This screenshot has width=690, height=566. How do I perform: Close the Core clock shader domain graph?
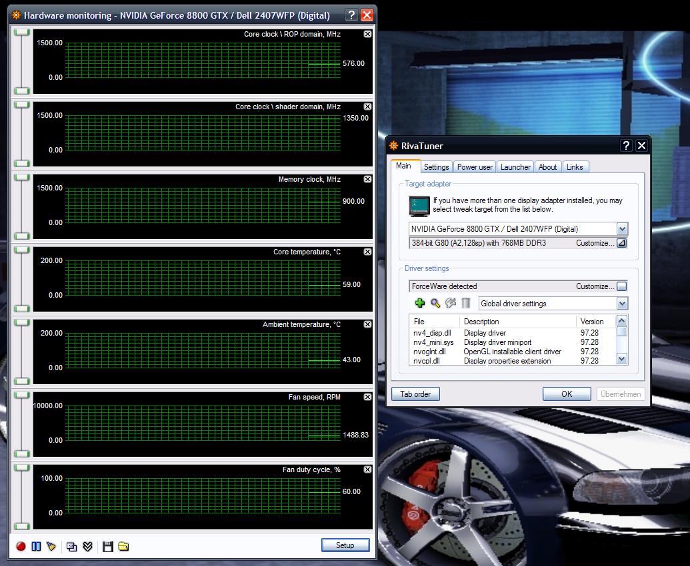(367, 107)
